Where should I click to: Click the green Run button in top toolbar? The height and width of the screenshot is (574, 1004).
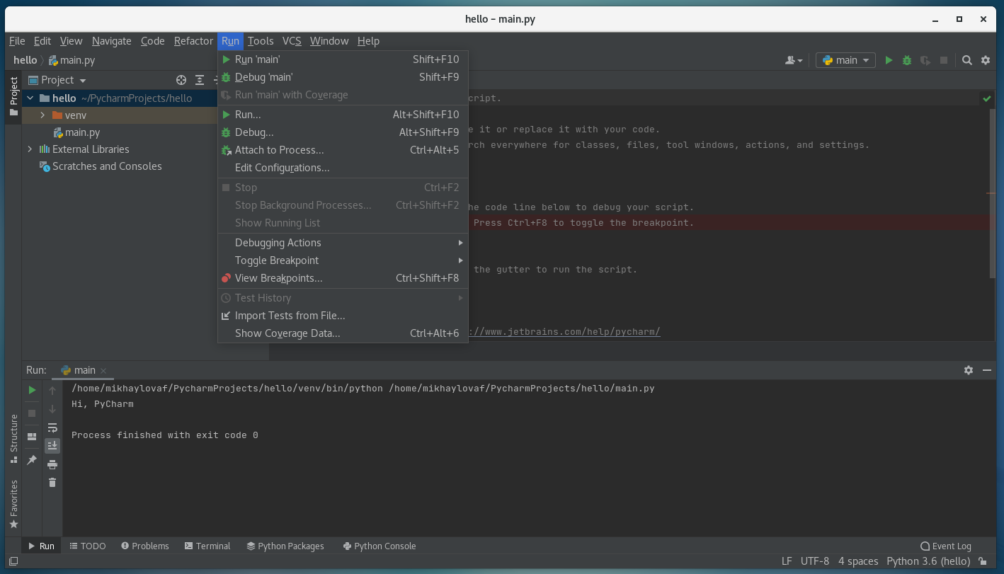pyautogui.click(x=889, y=61)
